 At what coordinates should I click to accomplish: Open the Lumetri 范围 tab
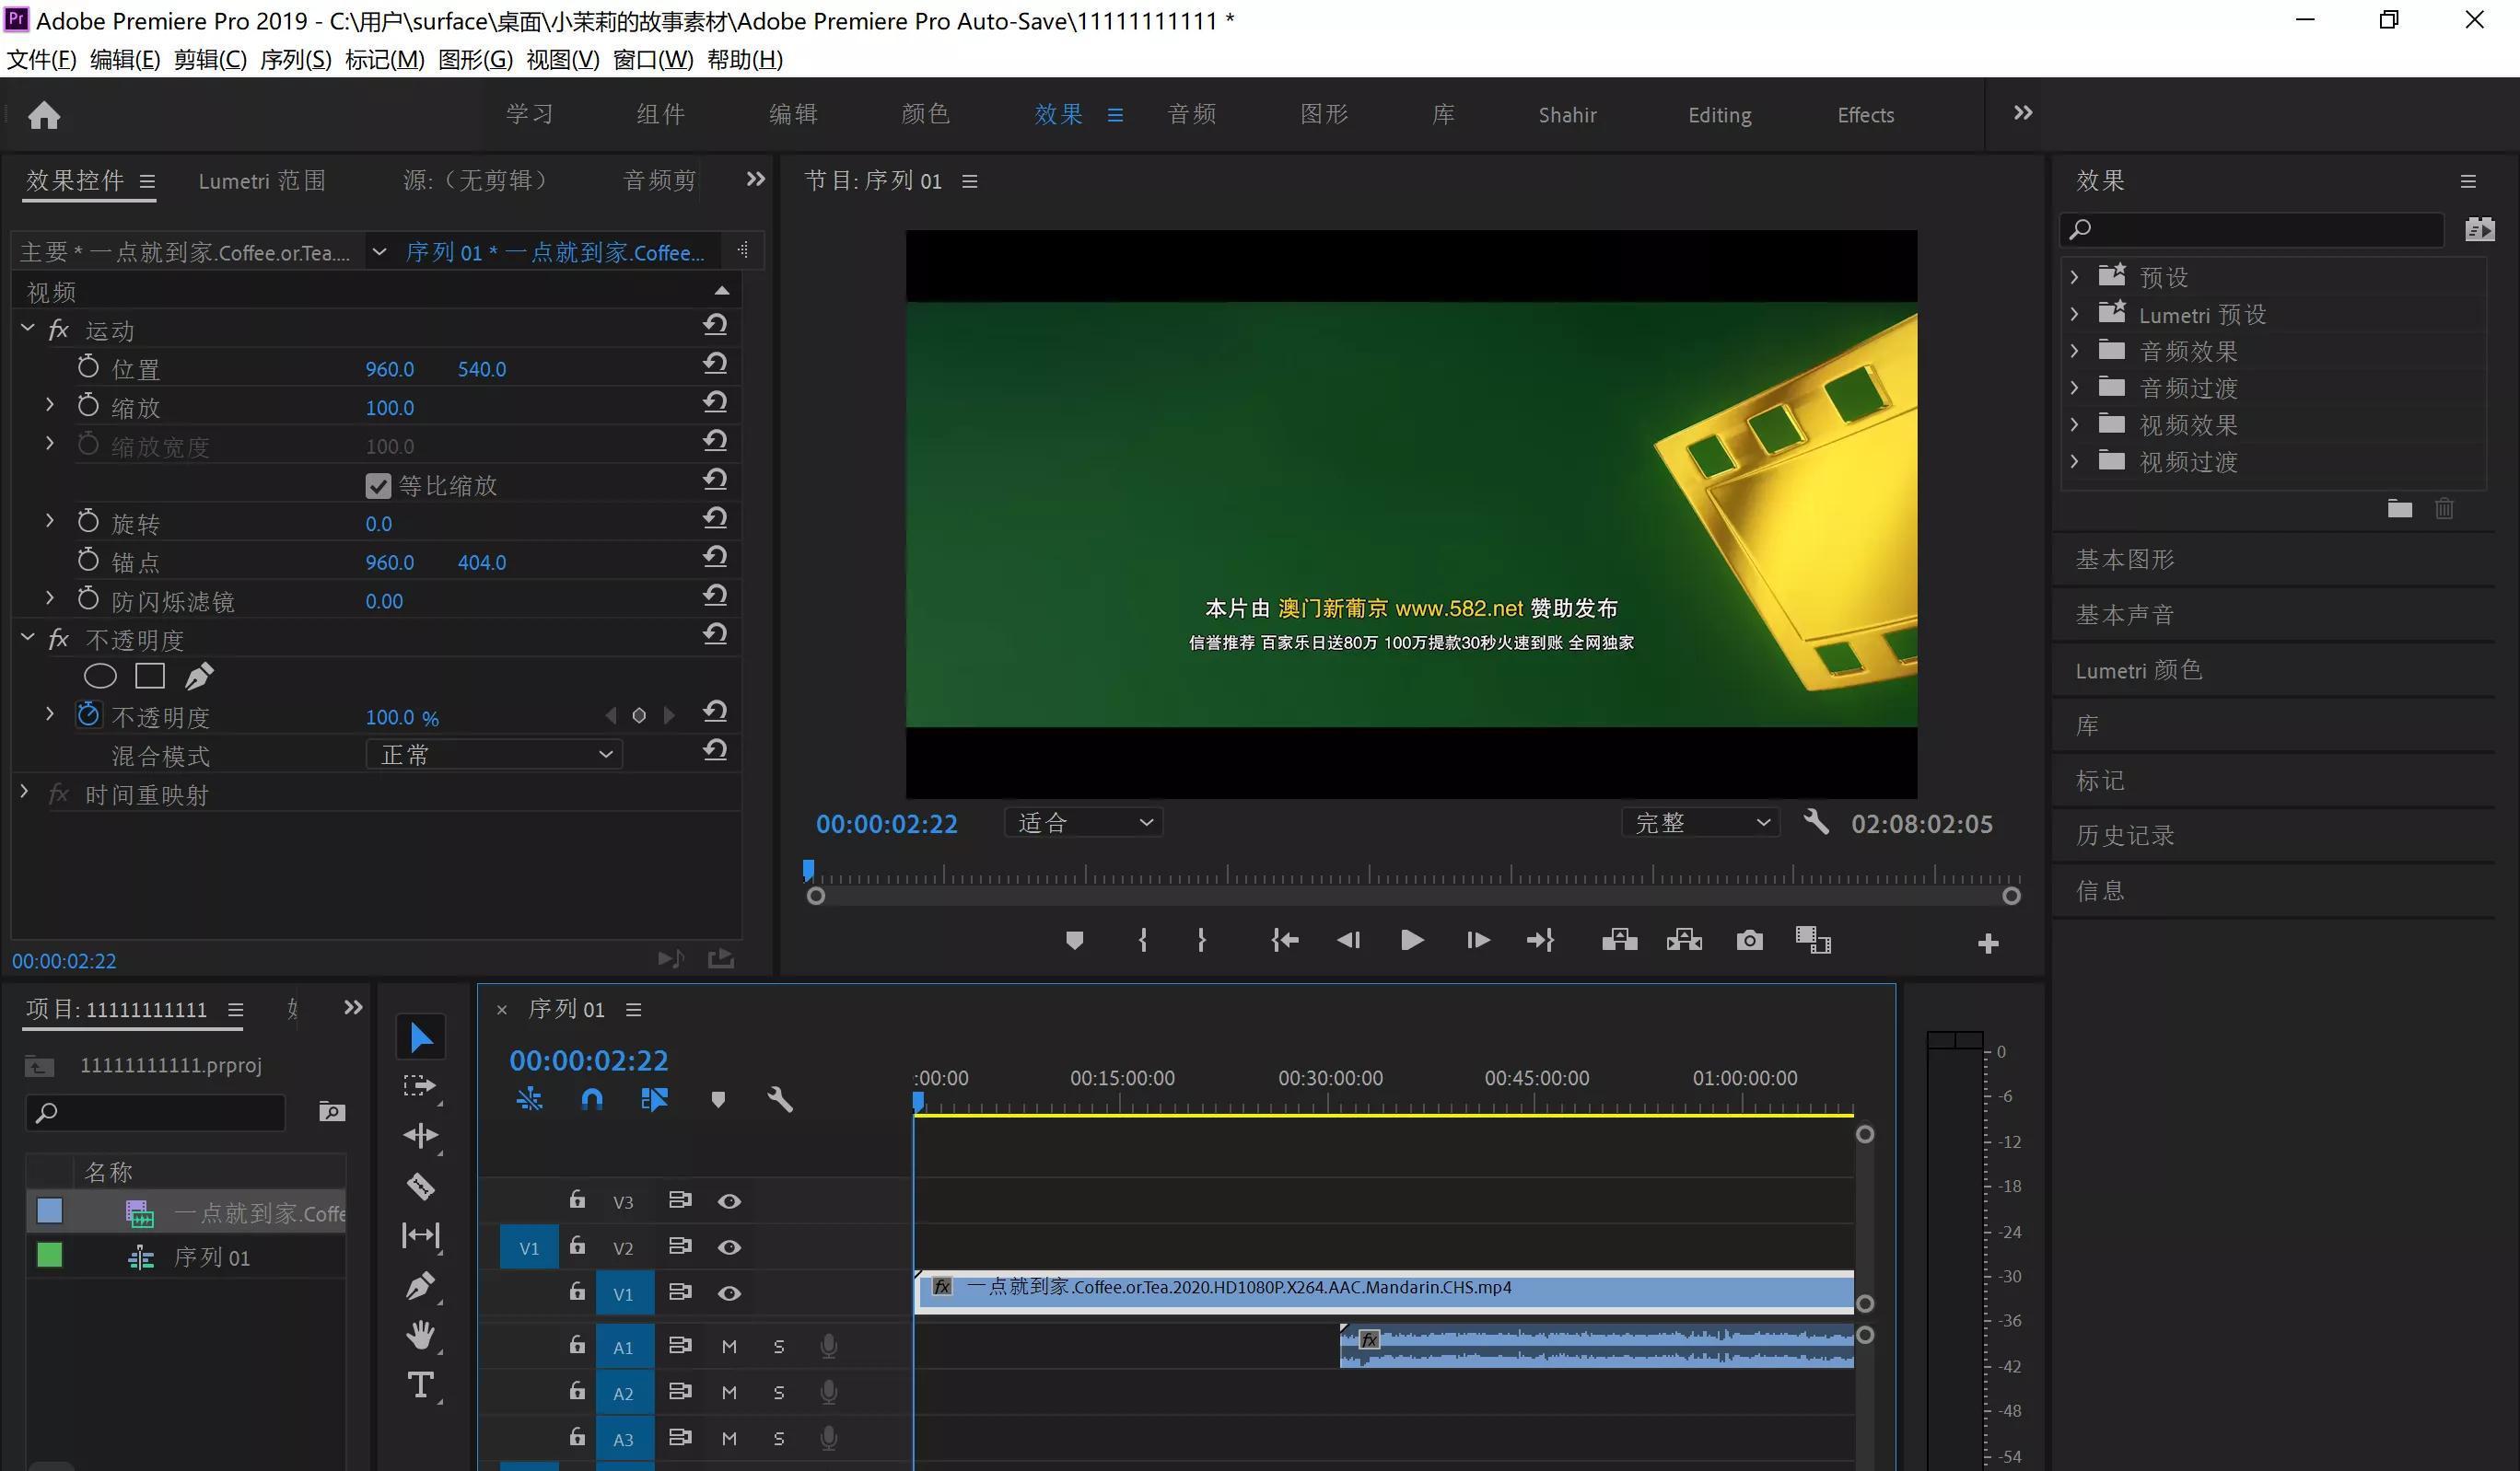click(x=262, y=180)
